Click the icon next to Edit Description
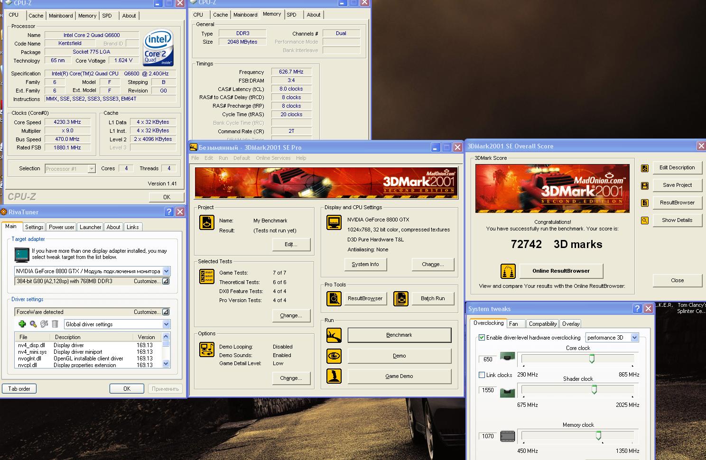Image resolution: width=706 pixels, height=460 pixels. pos(645,168)
